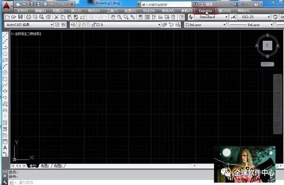Image resolution: width=284 pixels, height=185 pixels.
Task: Click Save As in quick access toolbar
Action: 38,4
